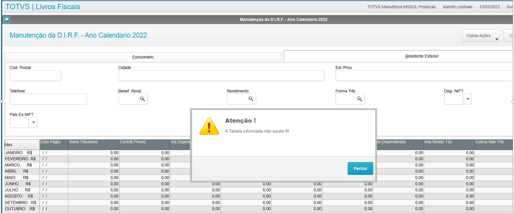Click the Mes column header
This screenshot has width=514, height=213.
[x=22, y=145]
